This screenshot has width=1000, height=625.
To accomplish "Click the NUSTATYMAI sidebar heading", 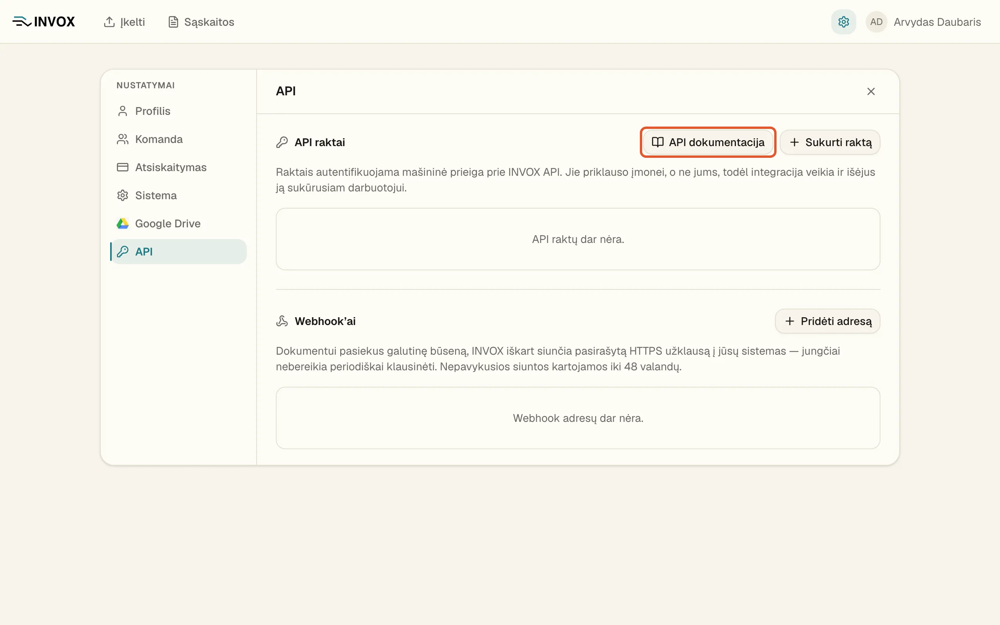I will pos(145,85).
